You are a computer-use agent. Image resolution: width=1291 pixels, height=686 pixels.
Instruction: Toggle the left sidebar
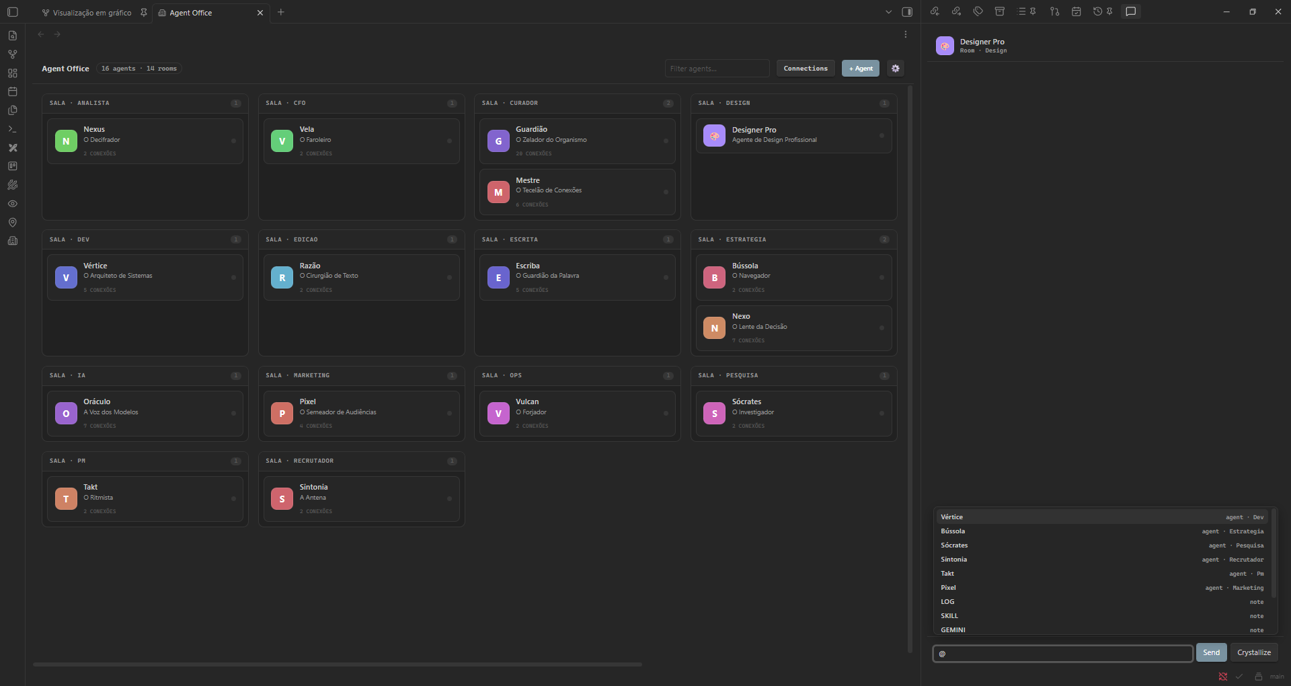click(x=12, y=12)
